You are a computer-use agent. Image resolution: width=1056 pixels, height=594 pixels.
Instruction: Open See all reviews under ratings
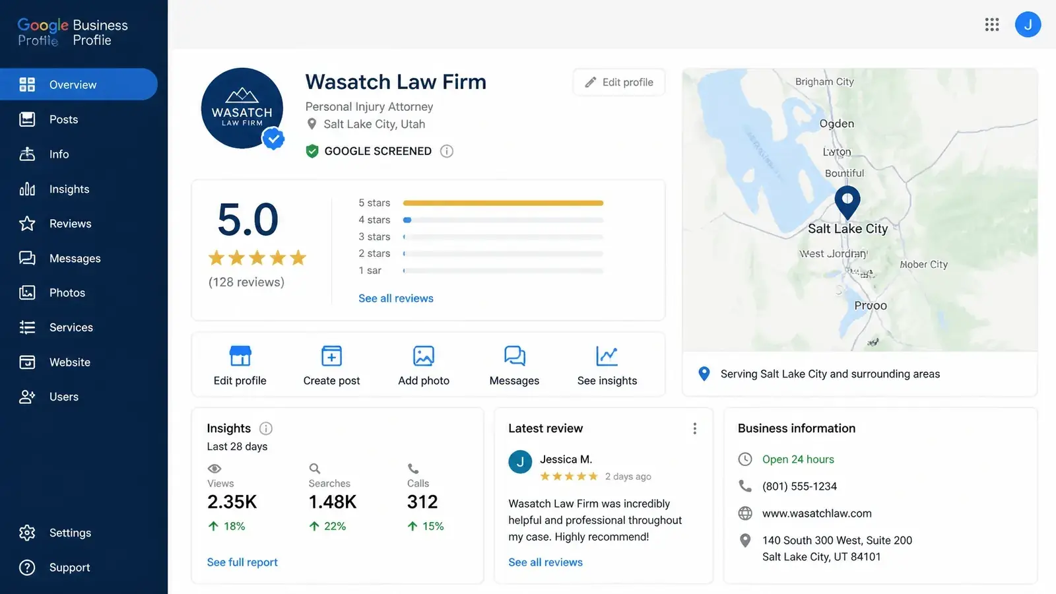(x=396, y=298)
